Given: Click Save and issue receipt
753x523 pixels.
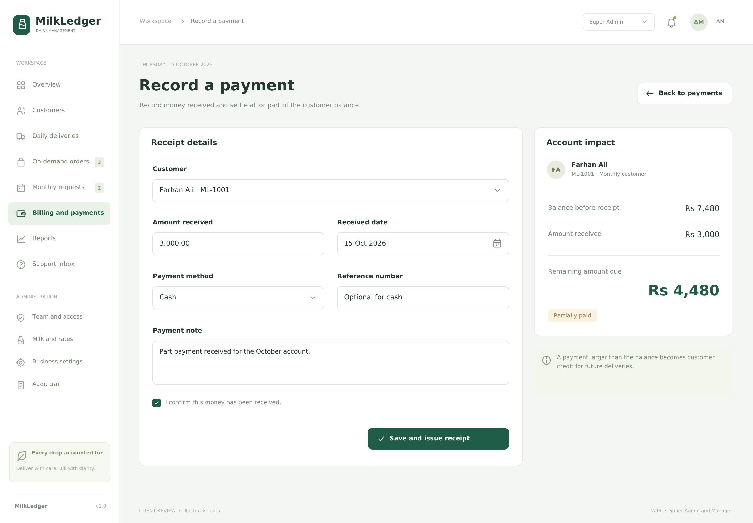Looking at the screenshot, I should pyautogui.click(x=438, y=439).
